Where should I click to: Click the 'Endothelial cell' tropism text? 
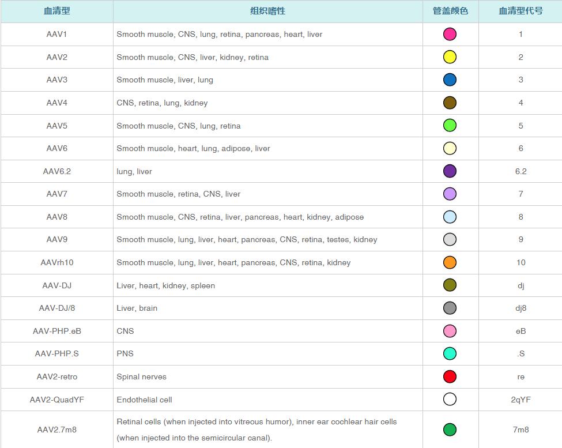[x=144, y=400]
